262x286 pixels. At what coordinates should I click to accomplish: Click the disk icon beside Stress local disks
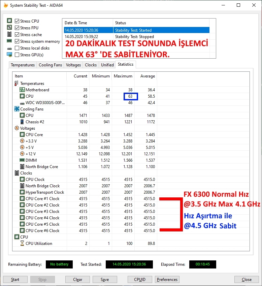click(9, 49)
